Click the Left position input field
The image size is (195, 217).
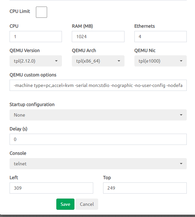click(51, 188)
